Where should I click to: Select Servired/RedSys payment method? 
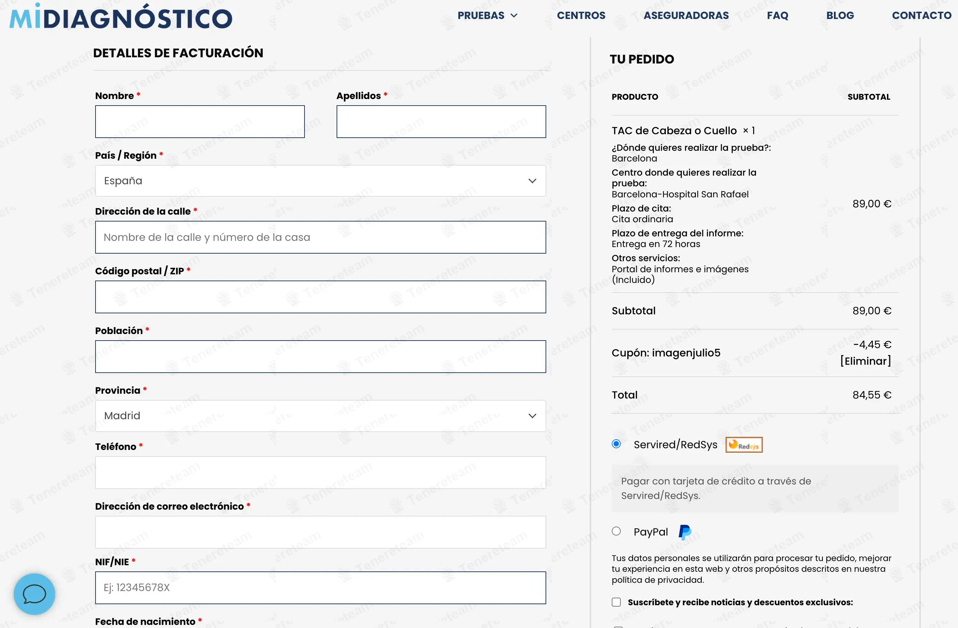point(616,444)
